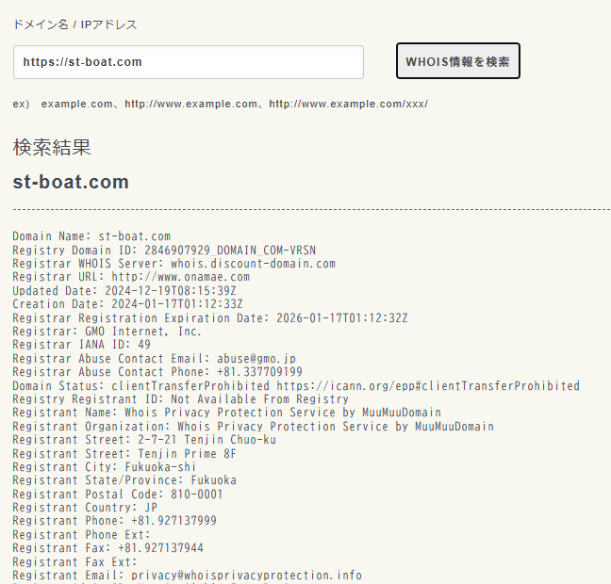Open the http://www.onamae.com registrar URL
Viewport: 611px width, 584px height.
pos(180,277)
